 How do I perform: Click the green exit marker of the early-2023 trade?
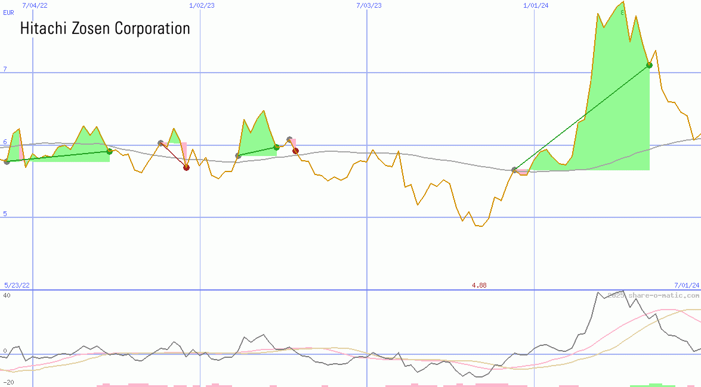pyautogui.click(x=277, y=147)
